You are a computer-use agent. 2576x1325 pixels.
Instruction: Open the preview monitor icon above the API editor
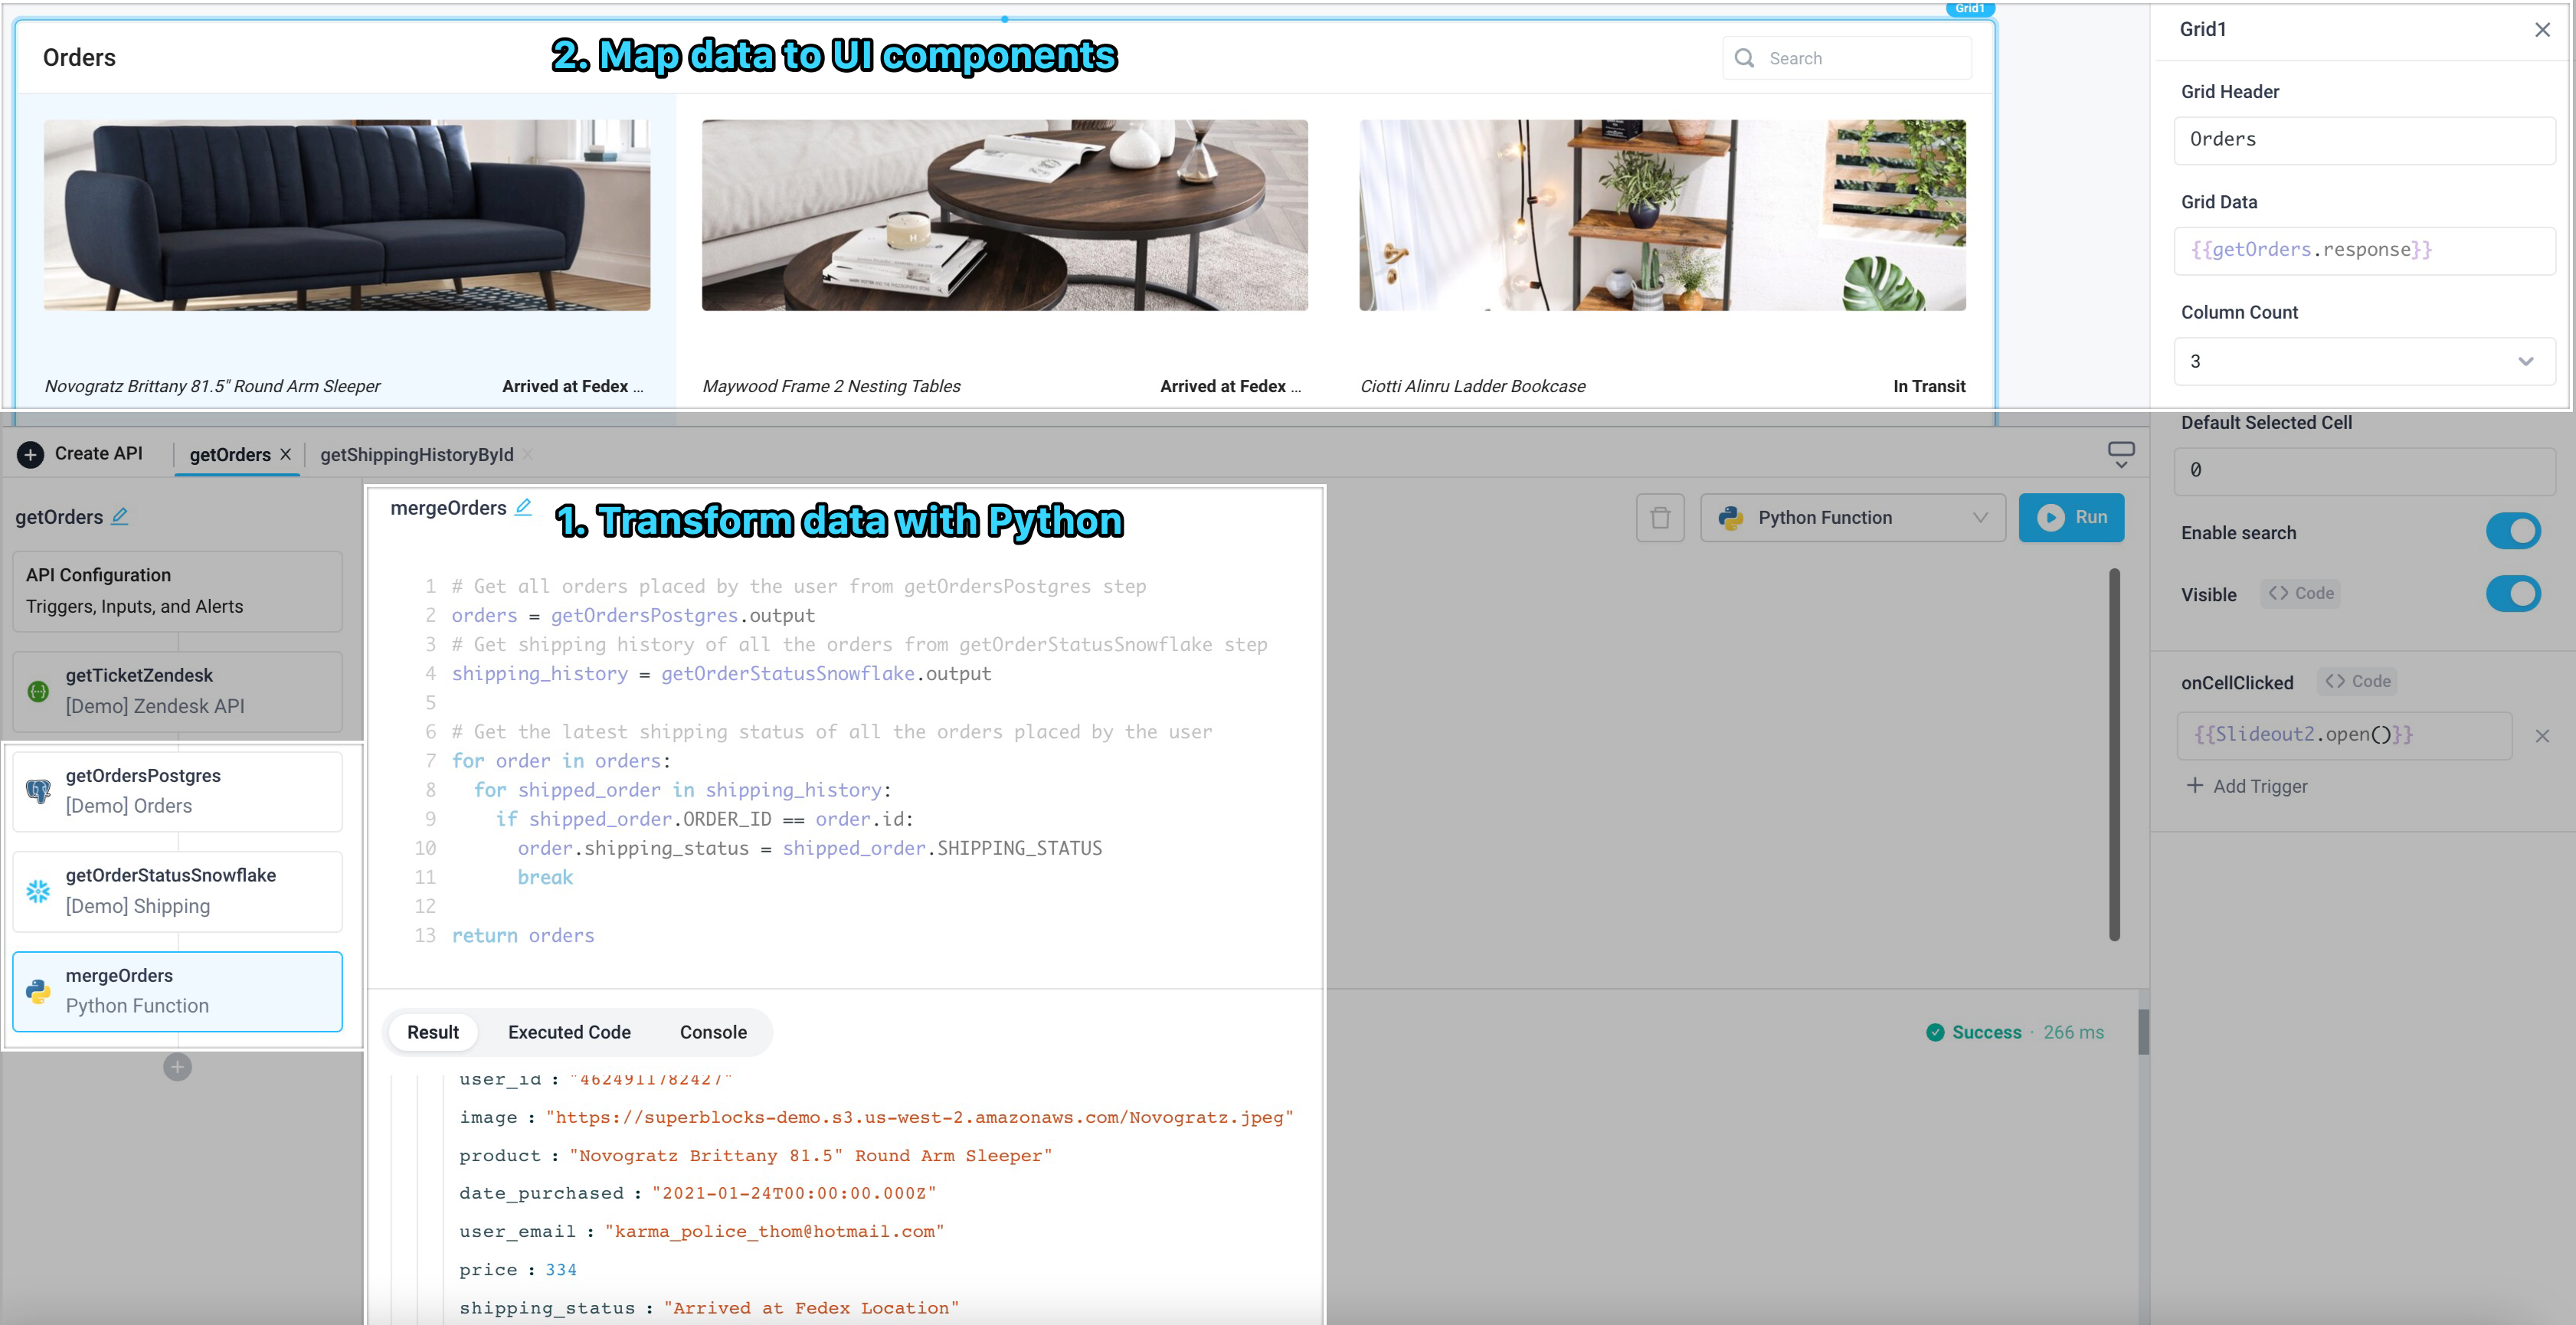(2121, 453)
